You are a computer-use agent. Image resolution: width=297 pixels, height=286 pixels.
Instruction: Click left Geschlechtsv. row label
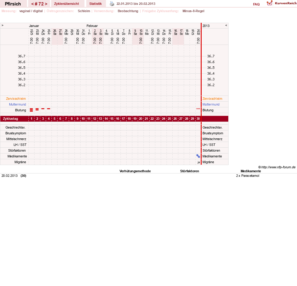coord(15,127)
